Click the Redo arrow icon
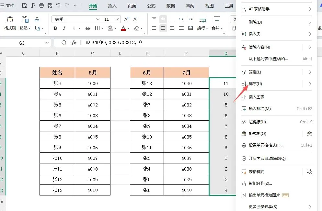This screenshot has width=322, height=211. click(x=66, y=6)
